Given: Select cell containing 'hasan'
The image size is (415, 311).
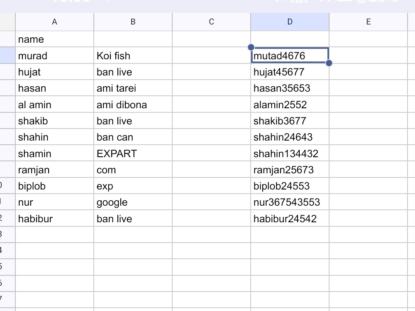Looking at the screenshot, I should [54, 88].
